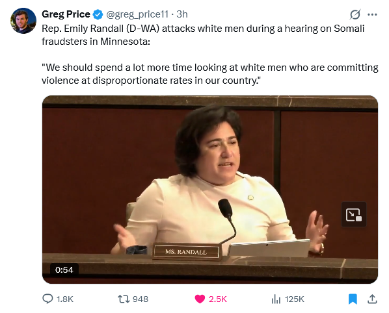Click the repost arrows icon

[124, 299]
